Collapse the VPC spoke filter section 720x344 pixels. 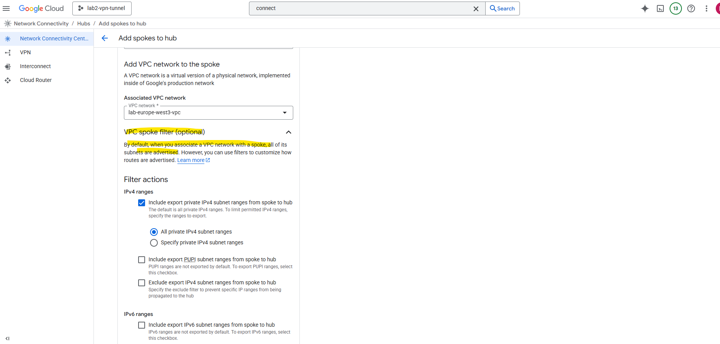[289, 132]
